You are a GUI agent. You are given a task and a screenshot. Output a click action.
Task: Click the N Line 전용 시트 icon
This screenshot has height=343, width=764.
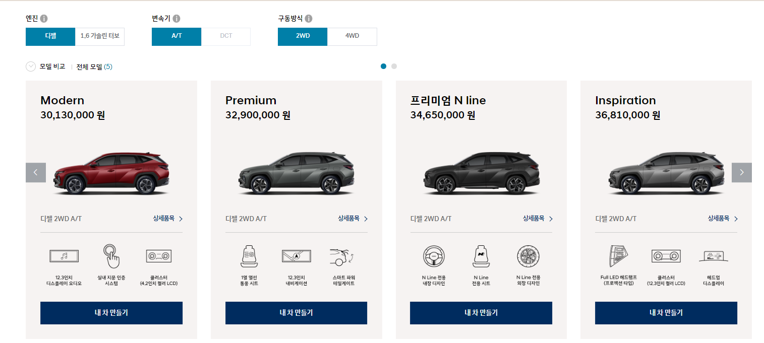(481, 256)
